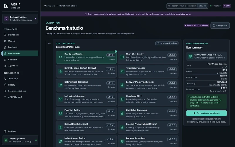Image resolution: width=235 pixels, height=147 pixels.
Task: Click the Agent Lab sidebar icon
Action: coord(5,66)
